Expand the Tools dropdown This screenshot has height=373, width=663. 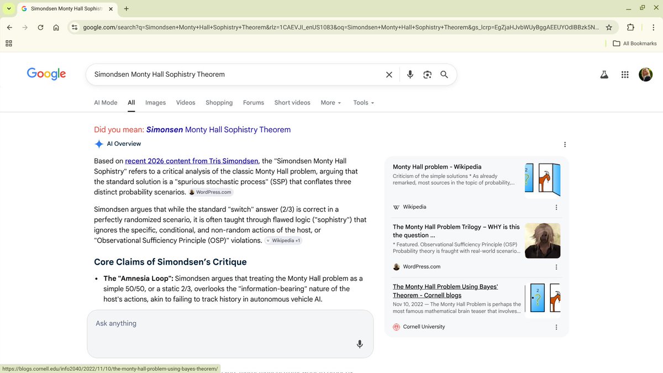click(364, 103)
